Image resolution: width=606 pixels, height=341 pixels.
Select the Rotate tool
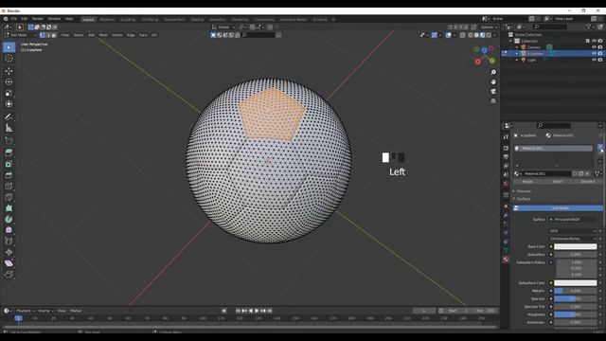(9, 82)
